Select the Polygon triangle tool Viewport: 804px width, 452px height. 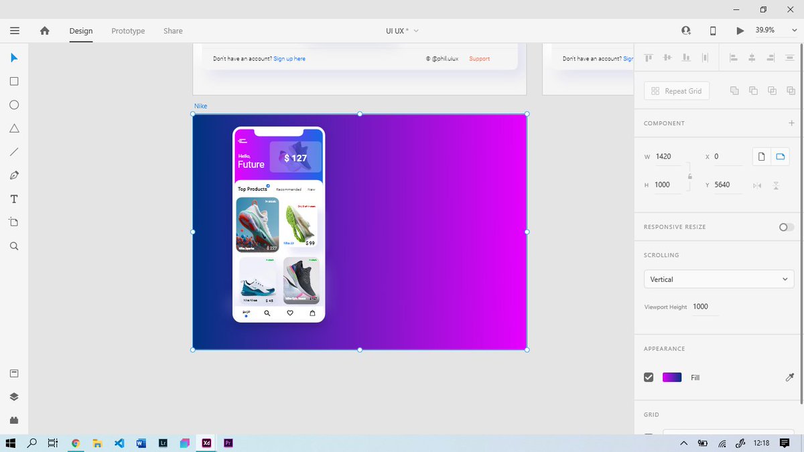click(x=14, y=129)
